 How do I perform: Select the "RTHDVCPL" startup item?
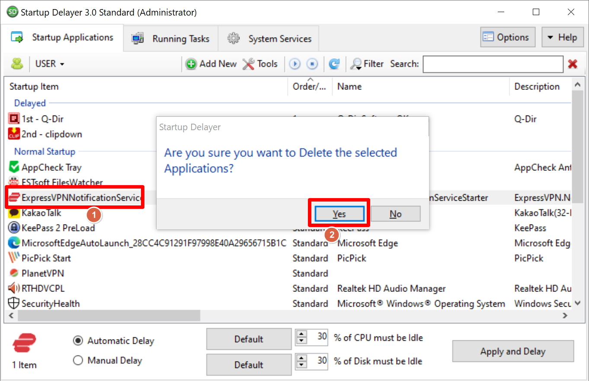click(43, 288)
